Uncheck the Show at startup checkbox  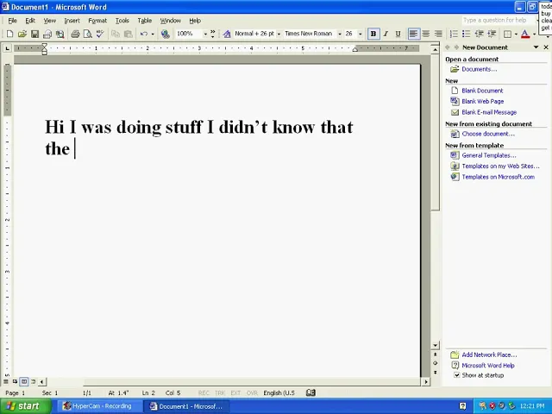pyautogui.click(x=457, y=375)
